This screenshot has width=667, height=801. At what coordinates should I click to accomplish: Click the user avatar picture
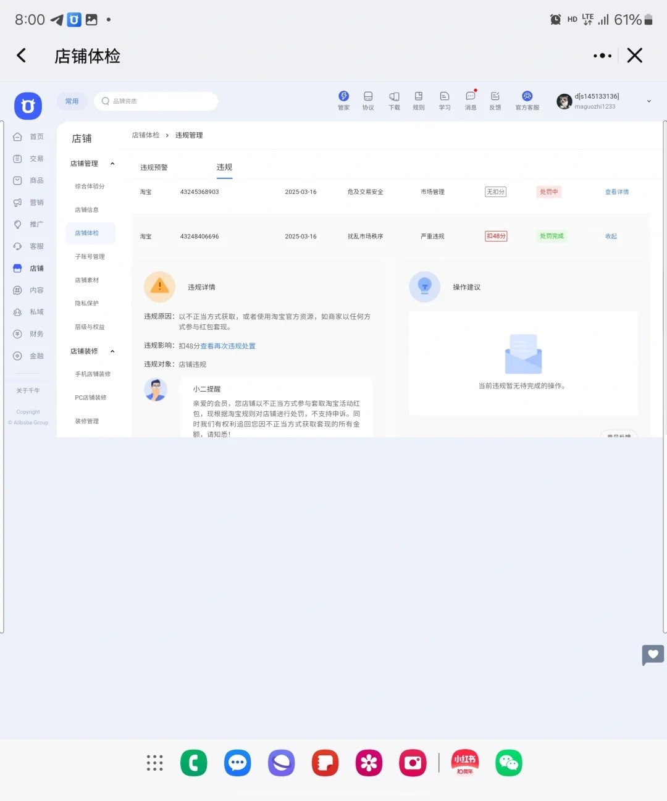click(x=564, y=101)
